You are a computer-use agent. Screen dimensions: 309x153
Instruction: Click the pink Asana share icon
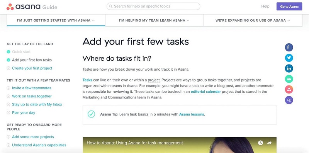pos(289,90)
